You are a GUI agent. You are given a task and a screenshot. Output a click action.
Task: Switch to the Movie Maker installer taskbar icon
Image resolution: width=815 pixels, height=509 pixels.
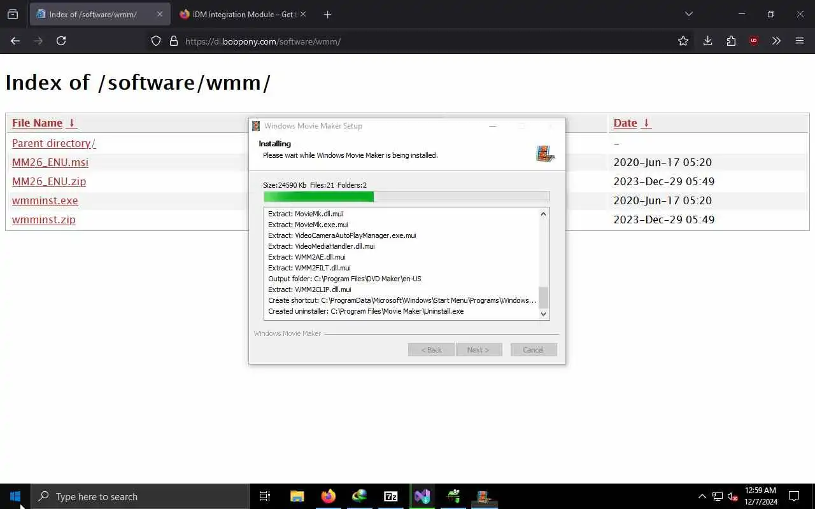[x=484, y=496]
